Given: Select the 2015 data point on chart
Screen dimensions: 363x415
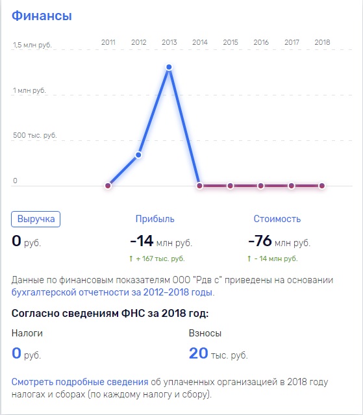Looking at the screenshot, I should 230,186.
